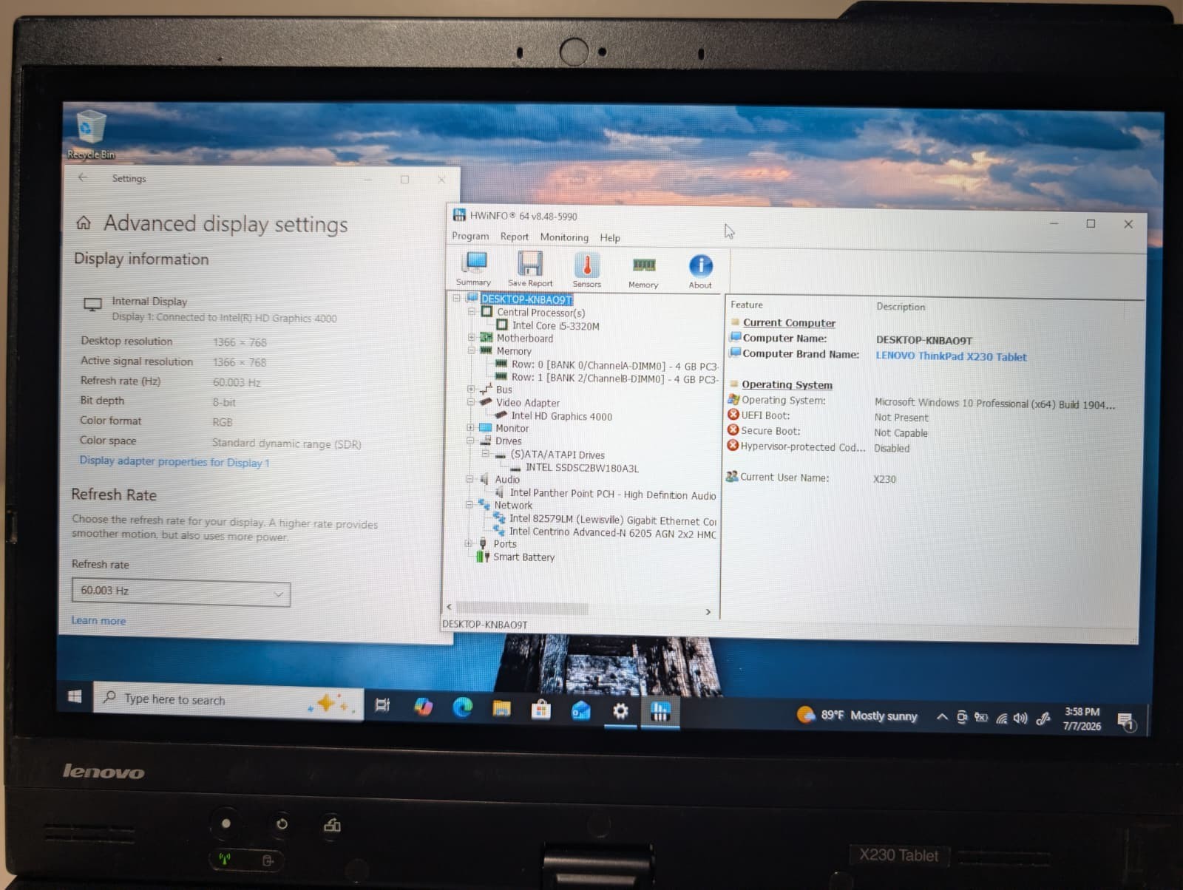1183x890 pixels.
Task: Open the weather widget showing 89°F
Action: 857,715
